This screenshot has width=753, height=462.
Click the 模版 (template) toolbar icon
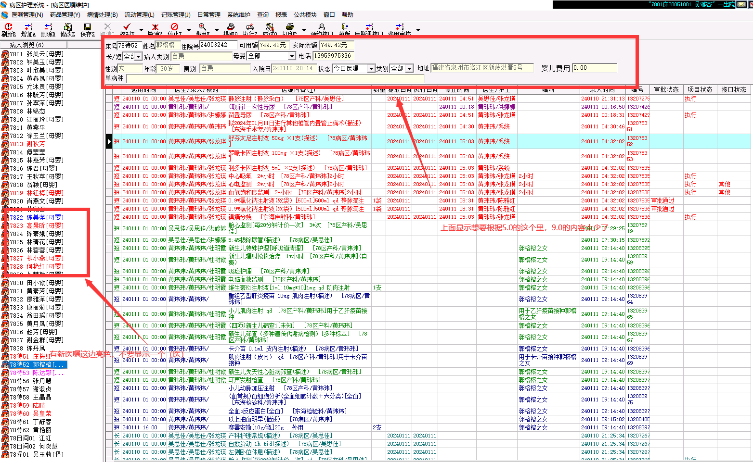click(345, 27)
